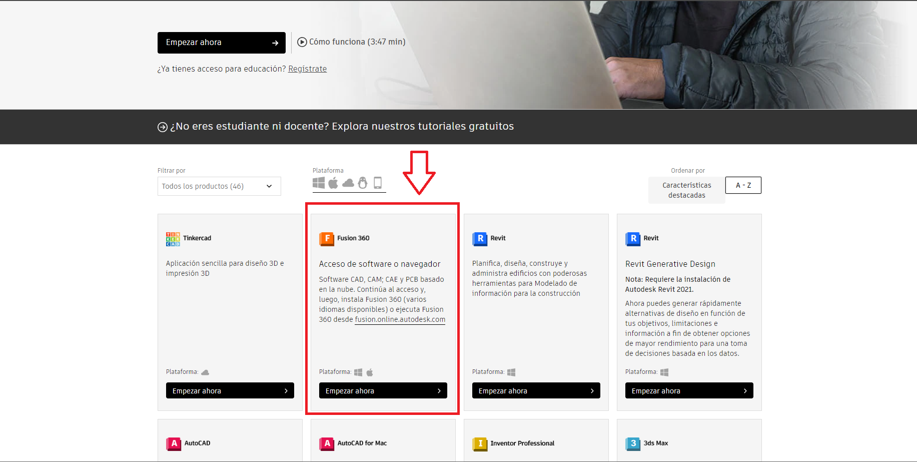This screenshot has height=462, width=917.
Task: Click the 'Filtrar por' label
Action: [172, 171]
